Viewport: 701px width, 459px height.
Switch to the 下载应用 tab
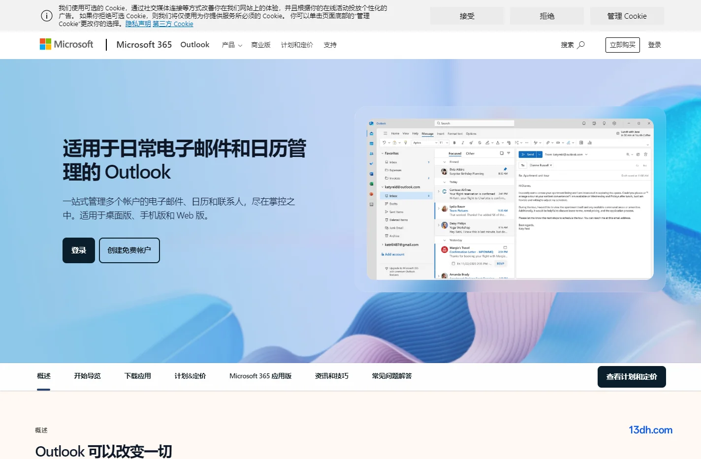click(138, 376)
